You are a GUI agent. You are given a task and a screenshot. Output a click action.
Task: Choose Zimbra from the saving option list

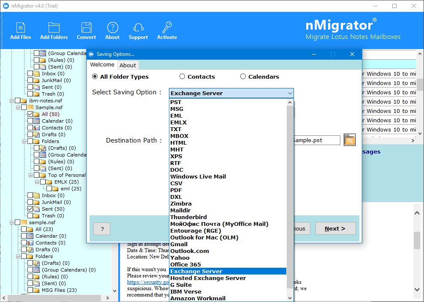[228, 204]
